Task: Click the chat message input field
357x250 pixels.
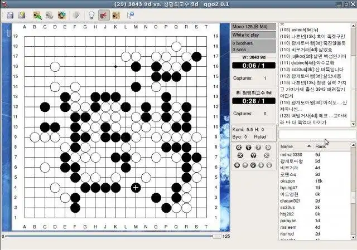Action: [x=317, y=134]
